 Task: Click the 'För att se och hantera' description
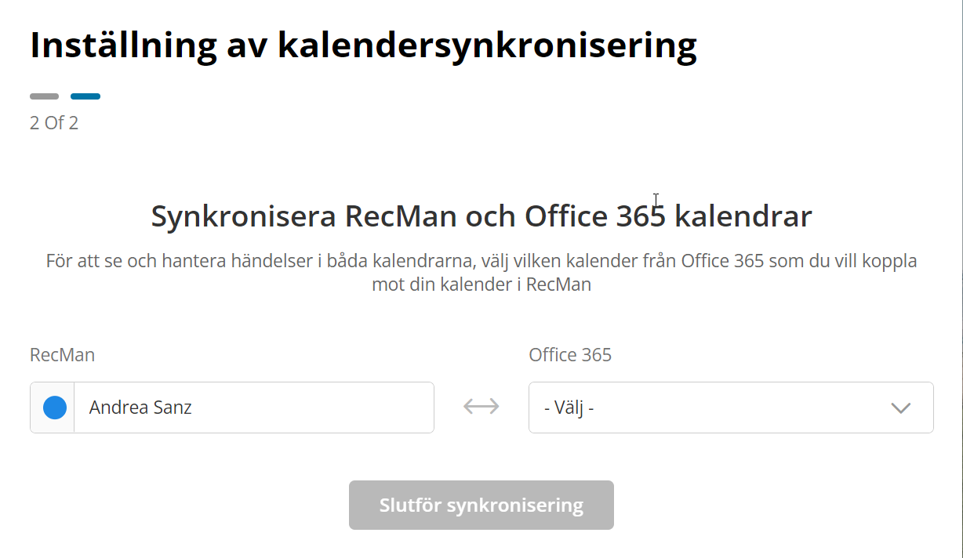click(x=481, y=261)
